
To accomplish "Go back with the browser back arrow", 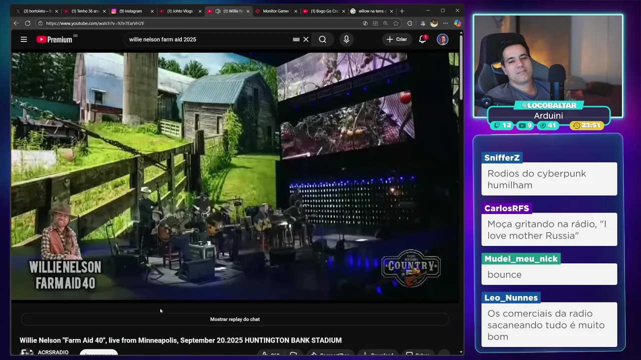I will coord(16,23).
